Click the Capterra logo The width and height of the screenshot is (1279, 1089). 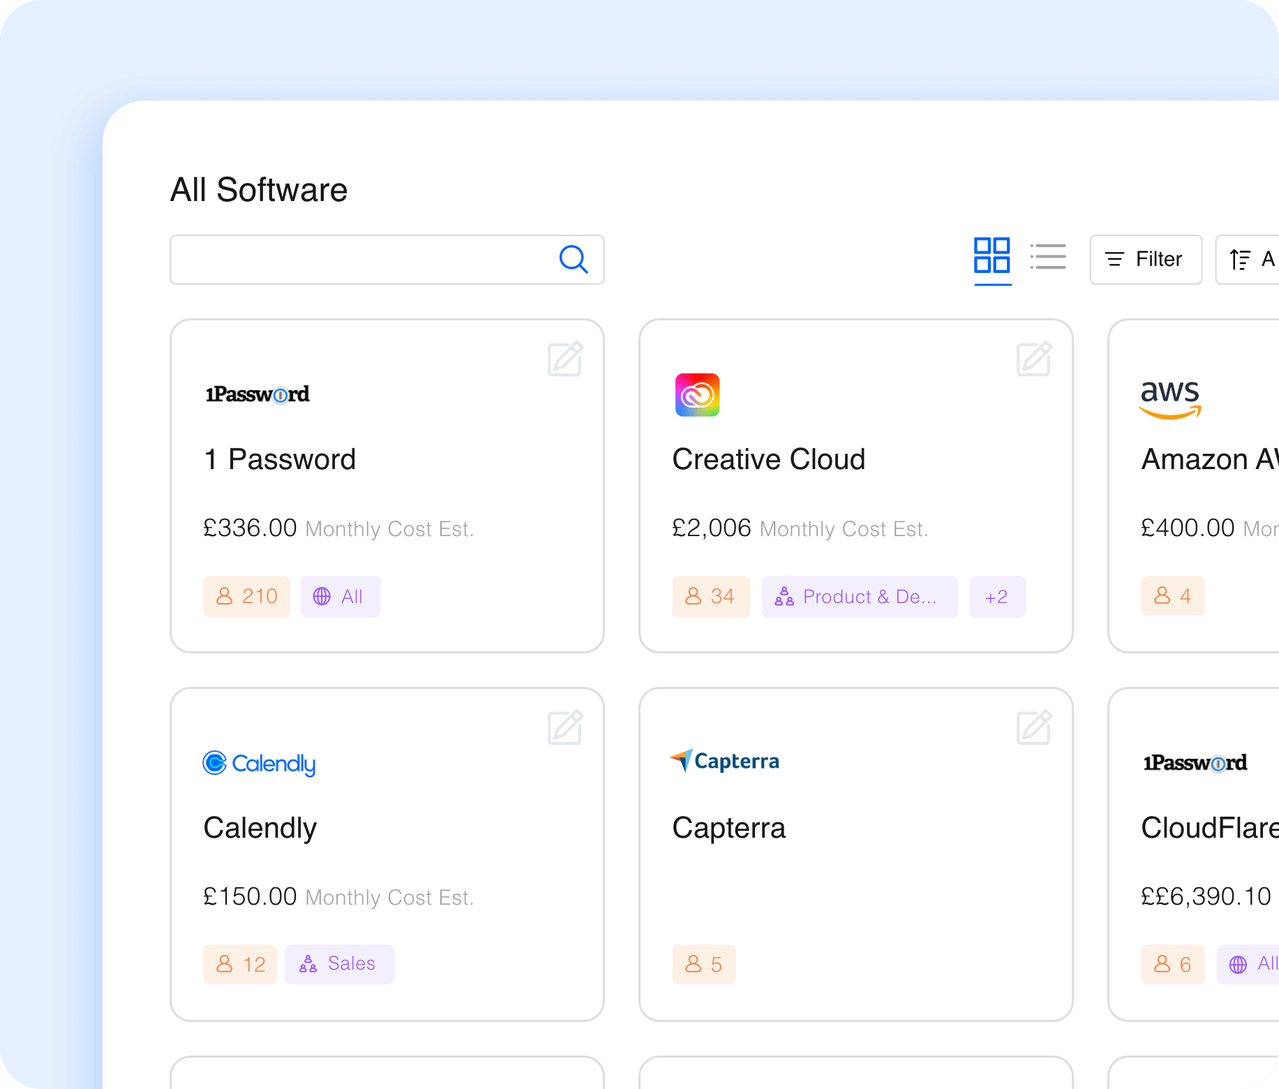point(725,760)
